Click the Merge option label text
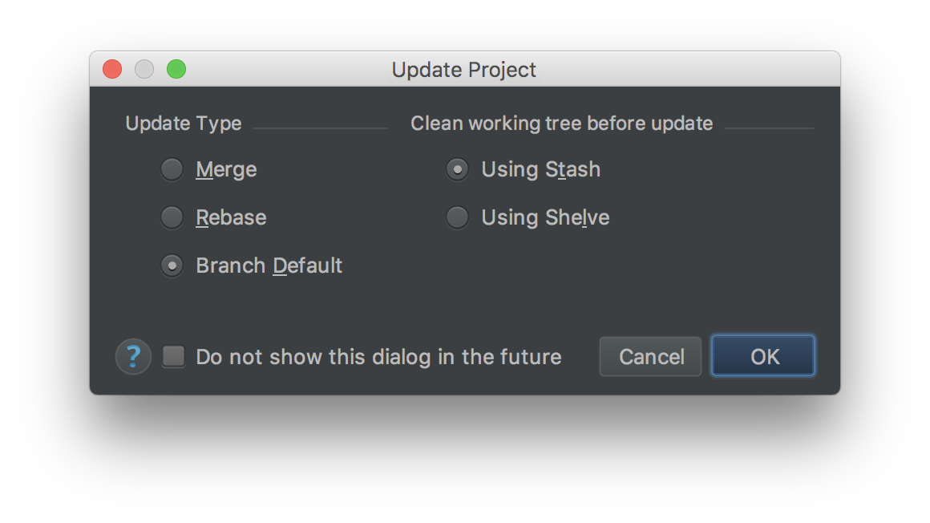Viewport: 930px width, 523px height. tap(227, 170)
